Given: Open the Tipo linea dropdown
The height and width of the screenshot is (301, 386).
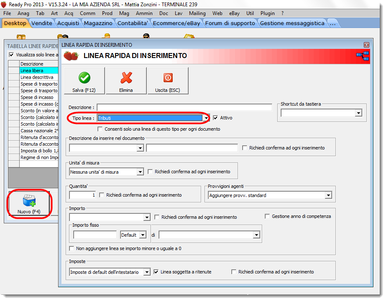Looking at the screenshot, I should pos(206,118).
